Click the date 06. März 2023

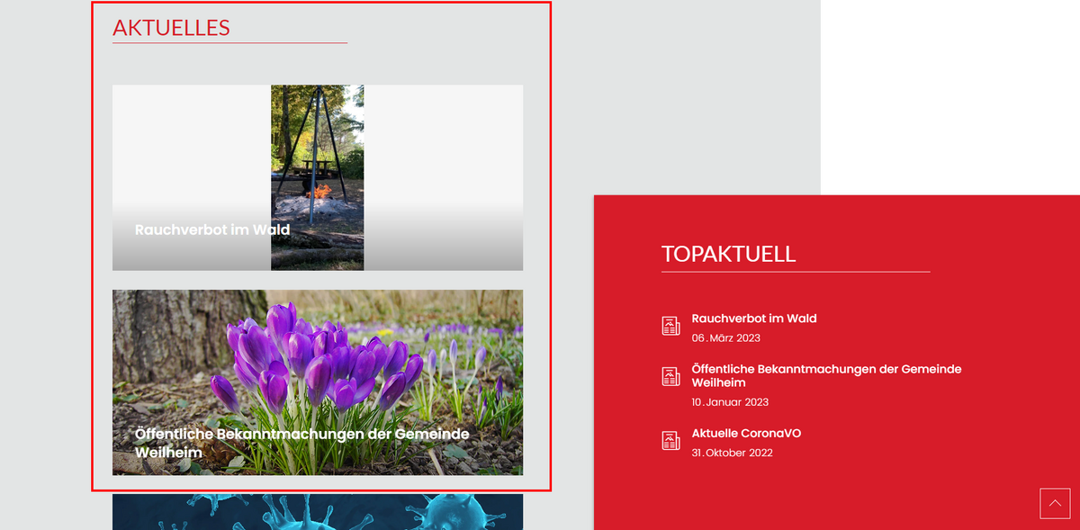[726, 338]
